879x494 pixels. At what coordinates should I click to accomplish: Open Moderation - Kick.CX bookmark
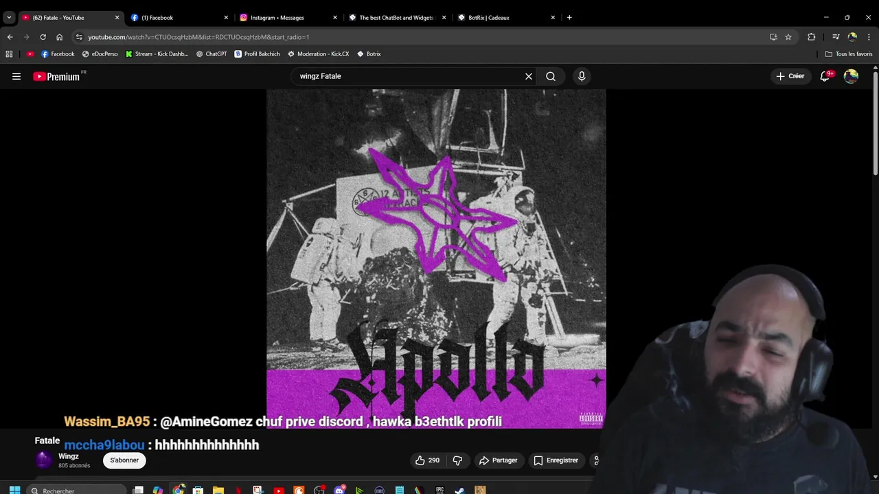point(319,54)
